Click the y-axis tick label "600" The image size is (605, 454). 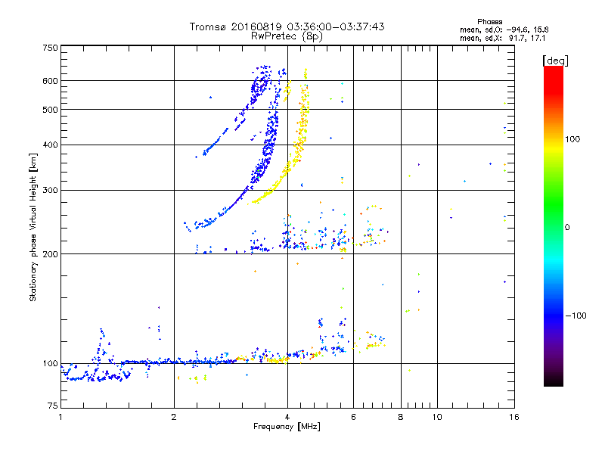click(51, 81)
